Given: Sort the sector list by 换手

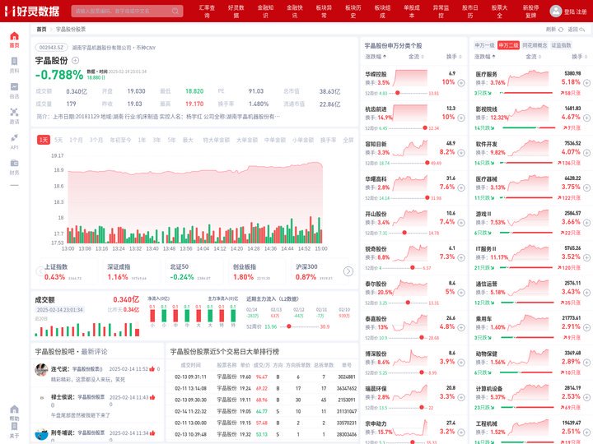Looking at the screenshot, I should 579,57.
